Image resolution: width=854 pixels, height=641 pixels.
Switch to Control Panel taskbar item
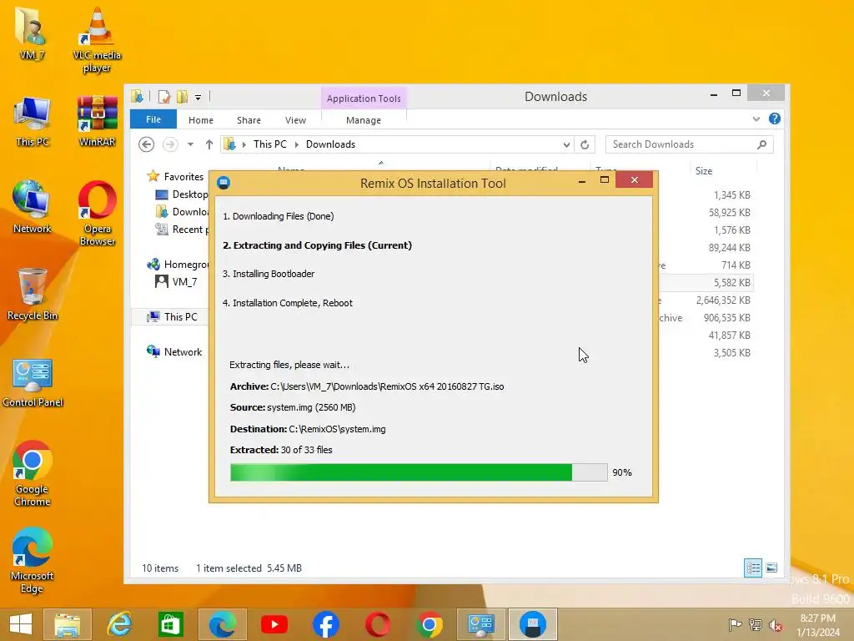pyautogui.click(x=481, y=624)
